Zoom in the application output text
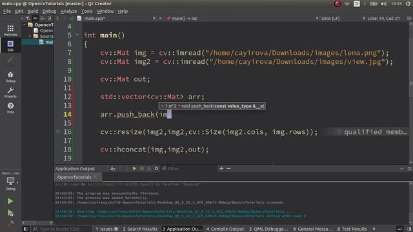This screenshot has width=413, height=232. 221,168
